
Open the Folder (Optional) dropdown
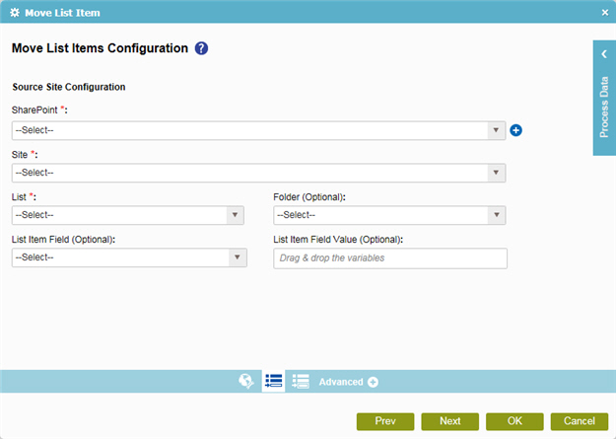(x=389, y=215)
